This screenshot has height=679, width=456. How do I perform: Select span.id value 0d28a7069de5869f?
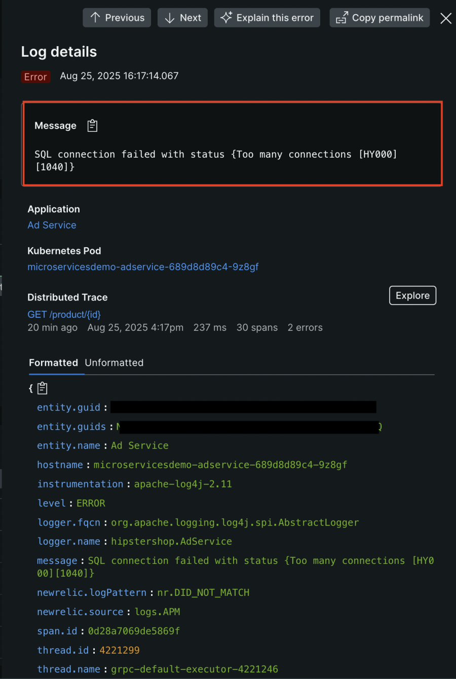[134, 631]
